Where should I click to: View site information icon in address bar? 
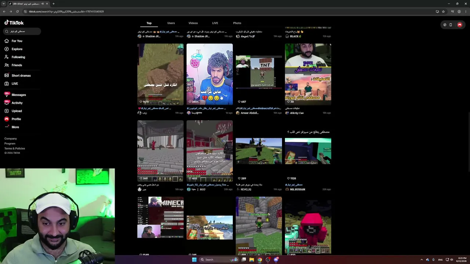click(x=25, y=11)
